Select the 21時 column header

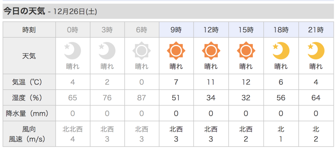point(316,30)
